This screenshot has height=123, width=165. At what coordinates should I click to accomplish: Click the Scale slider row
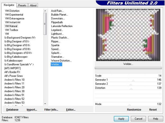[128, 76]
